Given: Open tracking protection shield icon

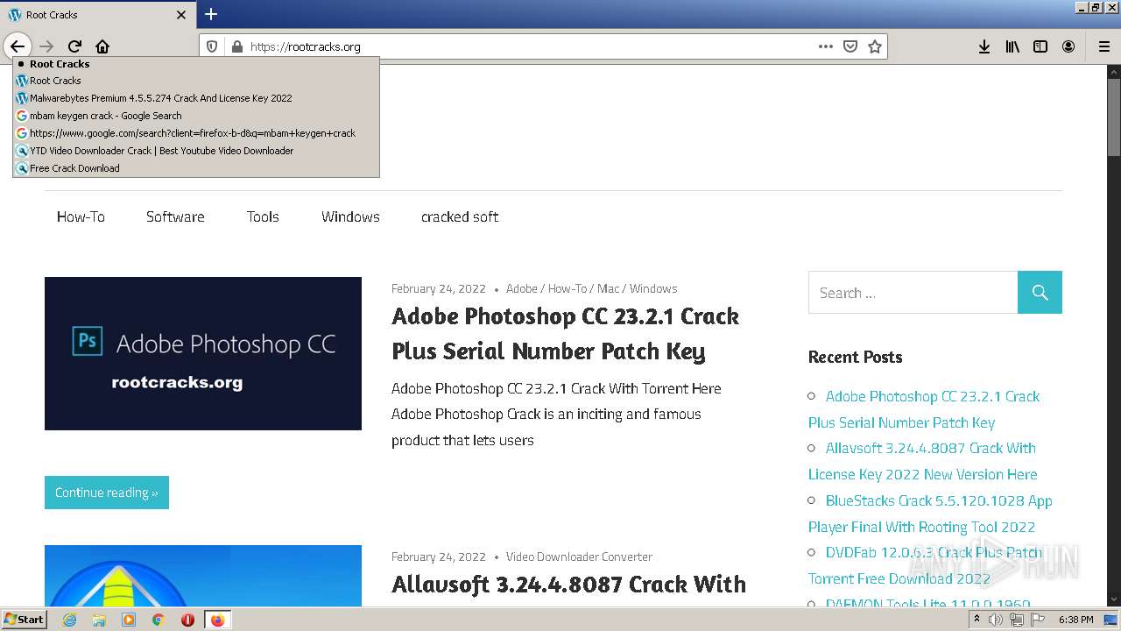Looking at the screenshot, I should [x=212, y=46].
